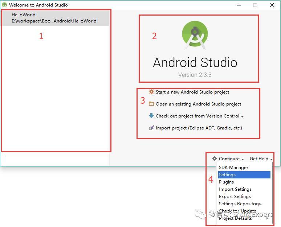281x227 pixels.
Task: Click the version control download arrow icon
Action: (x=151, y=116)
